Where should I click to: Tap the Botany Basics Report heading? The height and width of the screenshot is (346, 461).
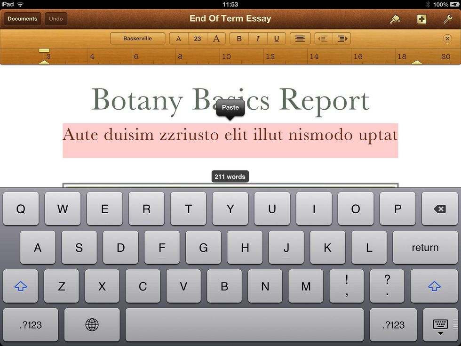coord(230,100)
